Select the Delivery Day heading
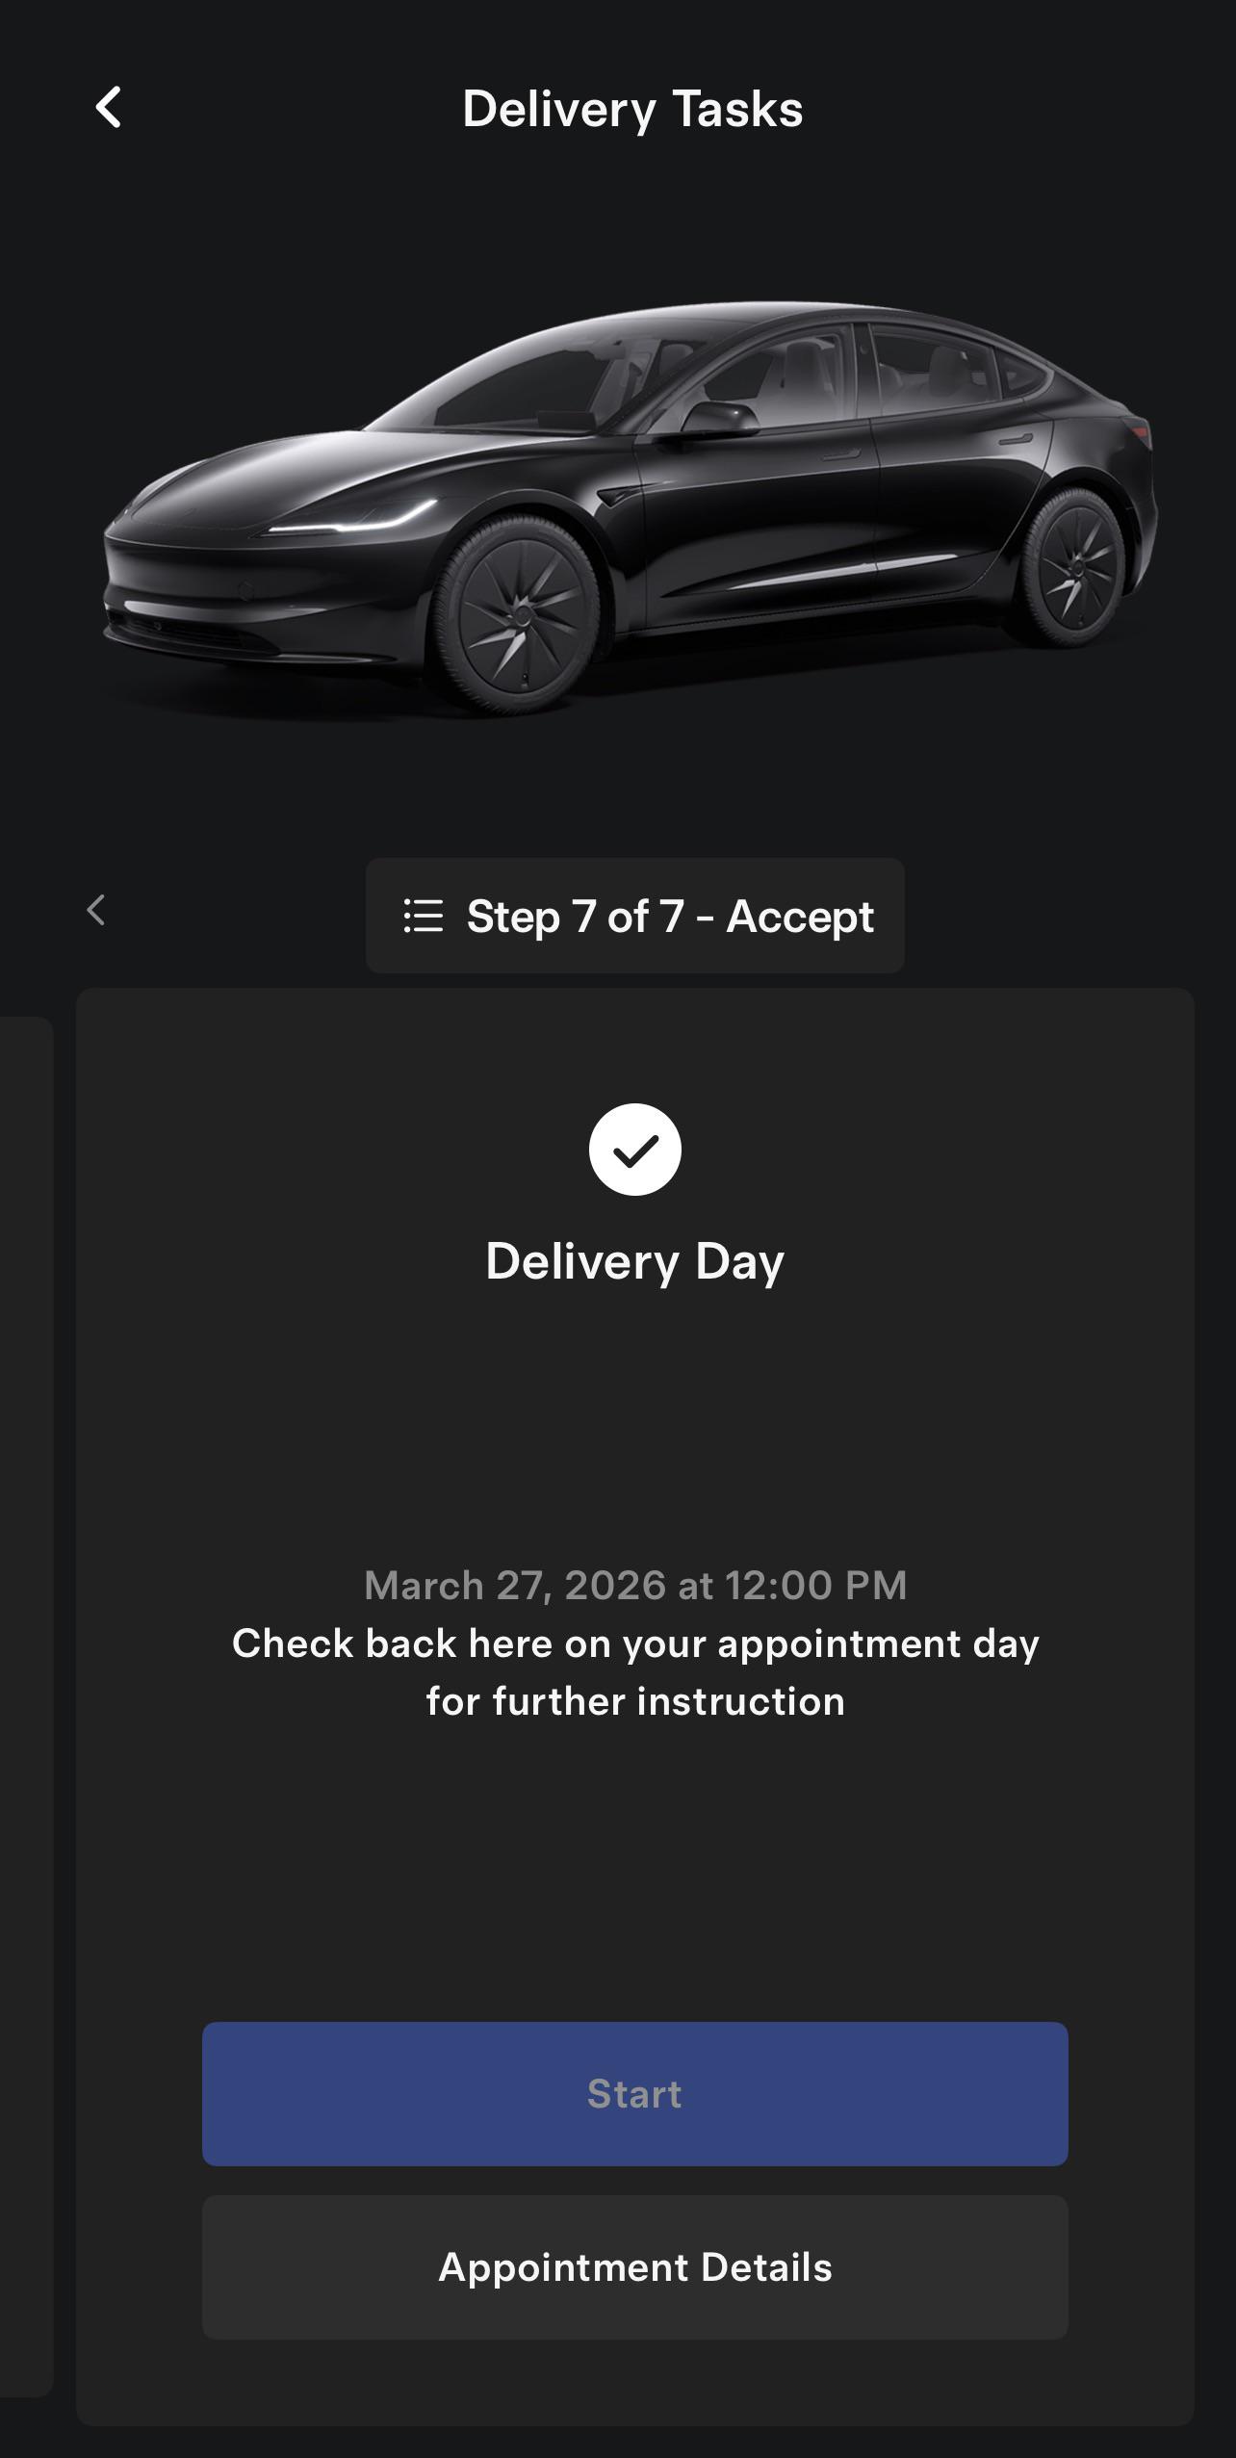This screenshot has width=1236, height=2458. pos(634,1261)
